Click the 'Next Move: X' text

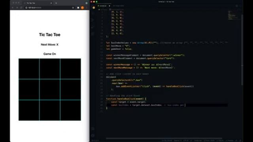[49, 45]
